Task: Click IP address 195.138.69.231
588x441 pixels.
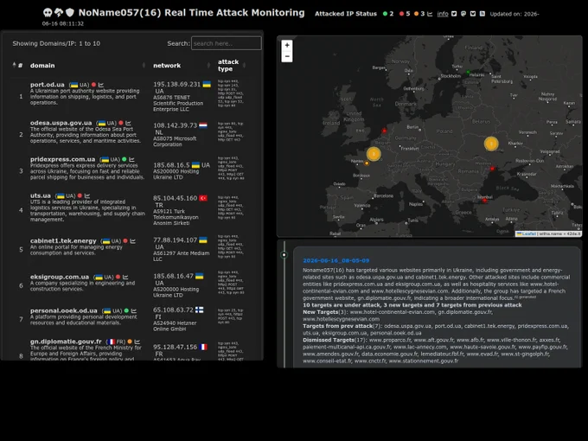Action: [176, 85]
